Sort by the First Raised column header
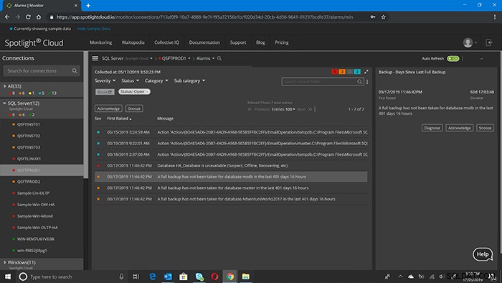This screenshot has height=283, width=502. [119, 119]
